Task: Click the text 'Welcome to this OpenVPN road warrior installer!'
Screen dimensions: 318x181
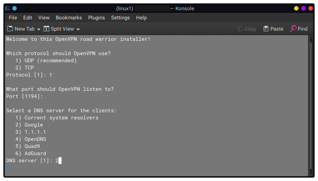Action: [78, 39]
